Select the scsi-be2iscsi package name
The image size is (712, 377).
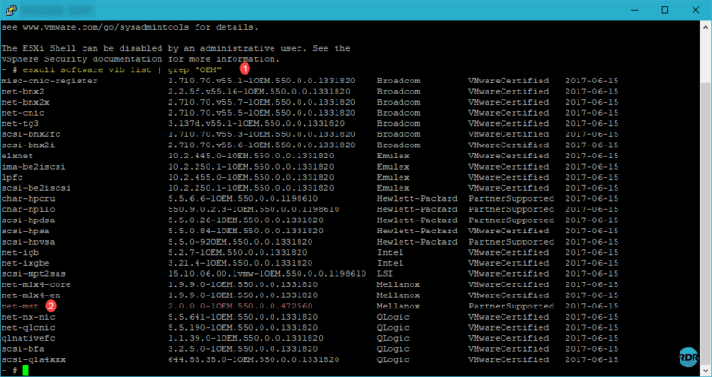pos(36,188)
